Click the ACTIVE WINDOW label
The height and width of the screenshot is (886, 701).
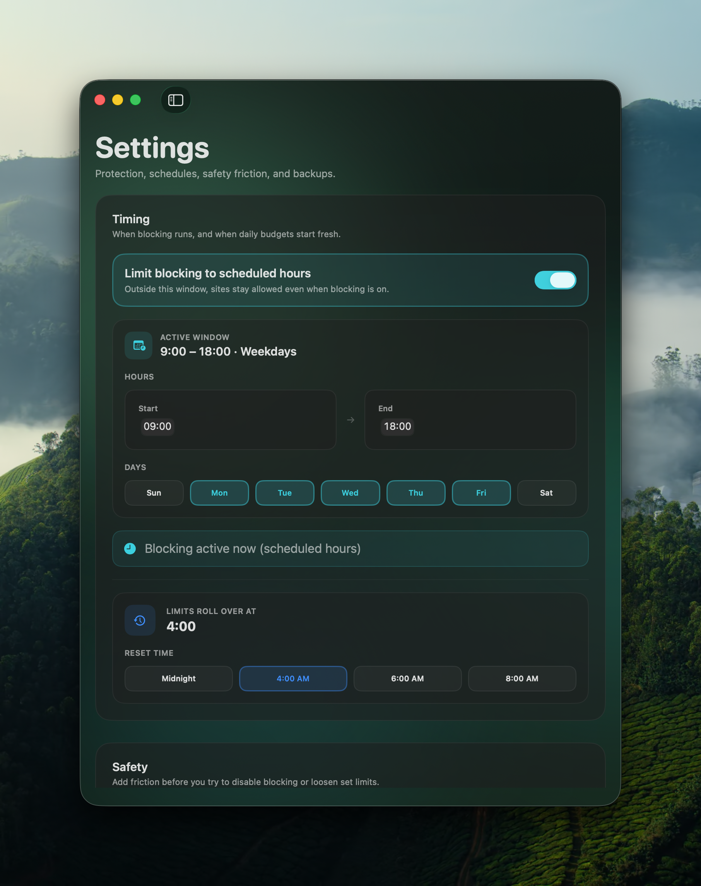[x=195, y=337]
